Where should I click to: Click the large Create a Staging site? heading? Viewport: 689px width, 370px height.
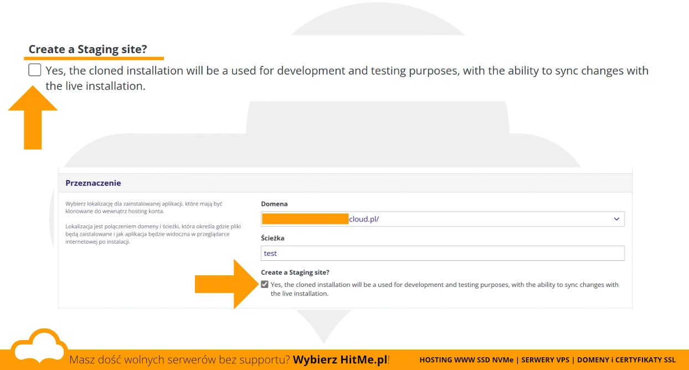[88, 49]
